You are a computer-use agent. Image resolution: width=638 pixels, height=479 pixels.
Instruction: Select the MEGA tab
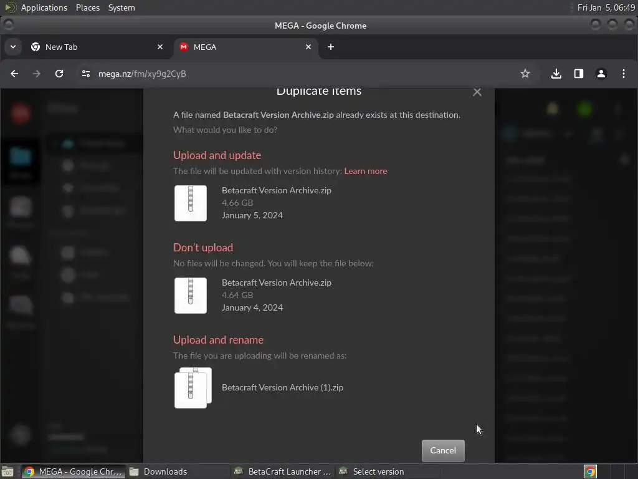pyautogui.click(x=245, y=47)
